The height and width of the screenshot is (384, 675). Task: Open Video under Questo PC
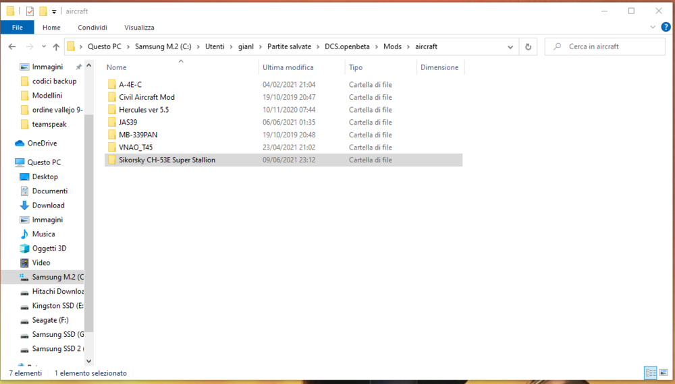41,263
